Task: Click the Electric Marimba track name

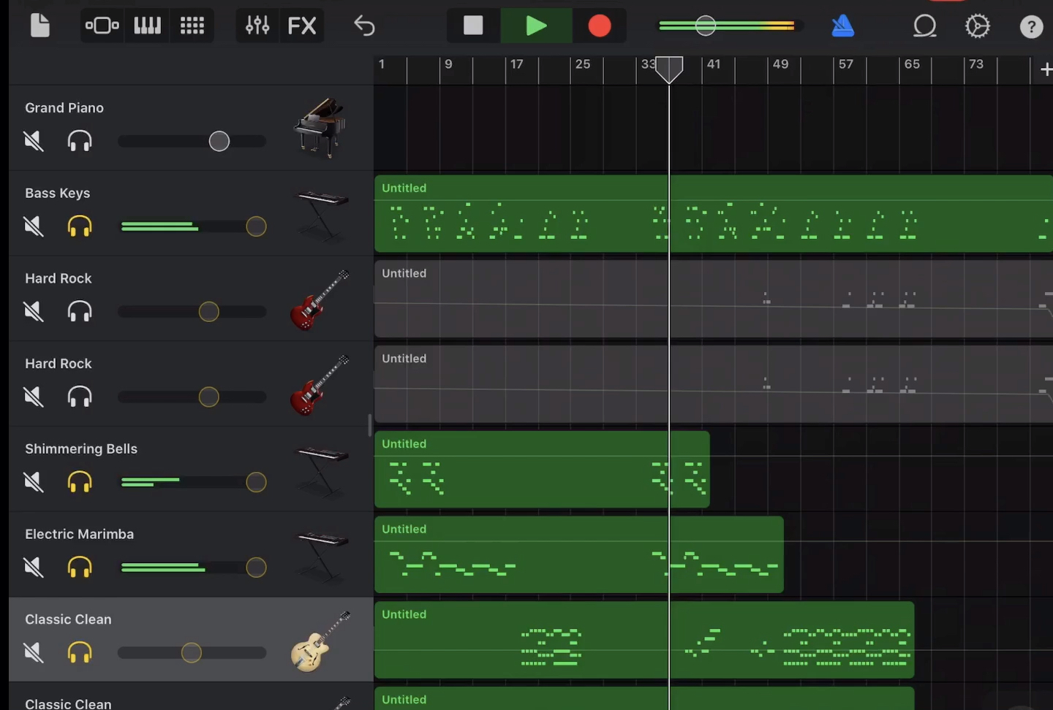Action: pos(80,534)
